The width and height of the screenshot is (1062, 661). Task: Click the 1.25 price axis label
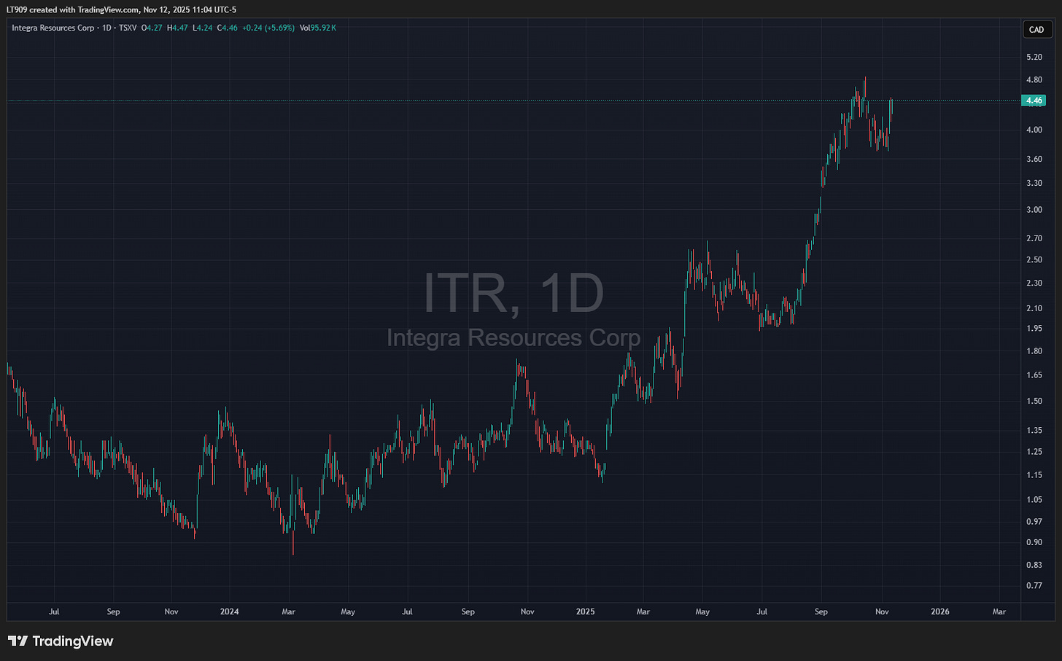(1034, 452)
